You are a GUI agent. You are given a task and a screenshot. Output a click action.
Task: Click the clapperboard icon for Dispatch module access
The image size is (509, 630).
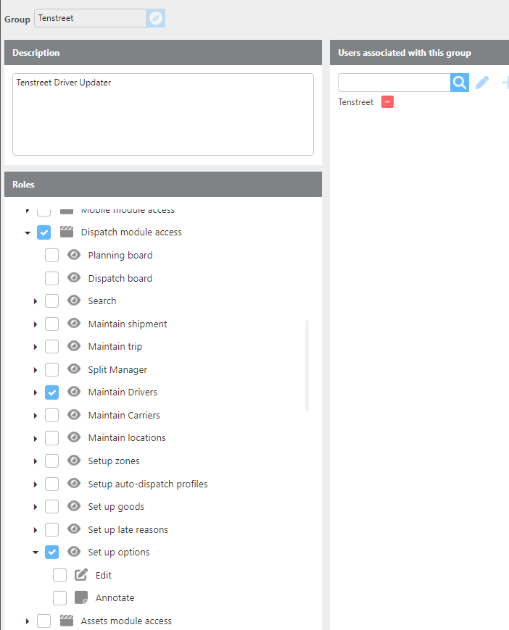point(67,232)
